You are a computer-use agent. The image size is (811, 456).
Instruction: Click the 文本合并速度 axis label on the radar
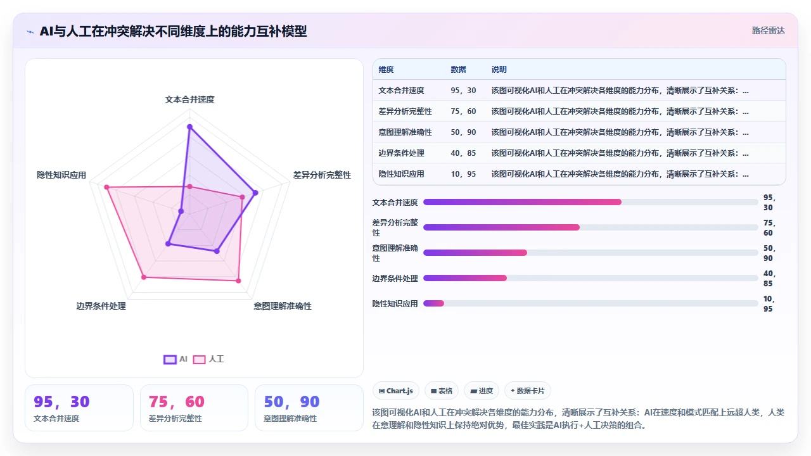[x=189, y=99]
